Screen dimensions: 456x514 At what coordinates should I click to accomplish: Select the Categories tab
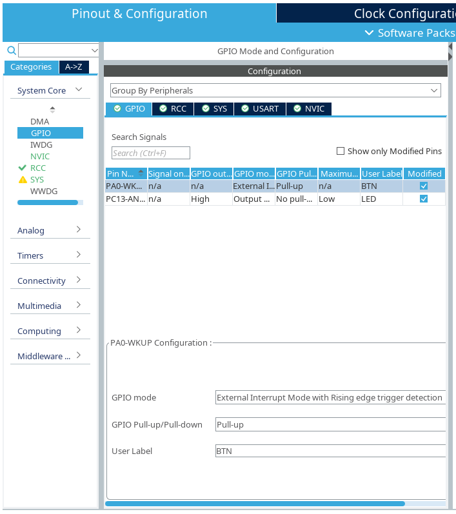coord(31,67)
